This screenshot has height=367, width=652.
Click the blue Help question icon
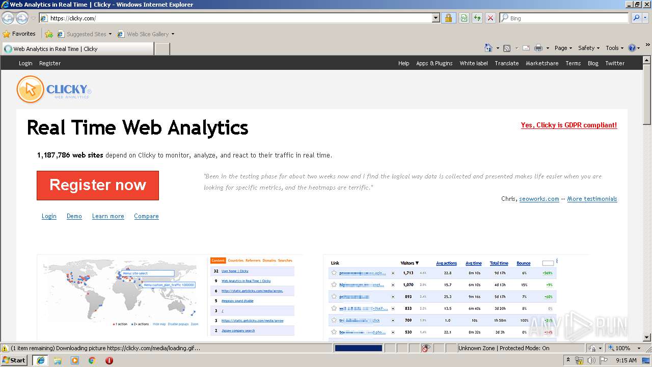[632, 48]
